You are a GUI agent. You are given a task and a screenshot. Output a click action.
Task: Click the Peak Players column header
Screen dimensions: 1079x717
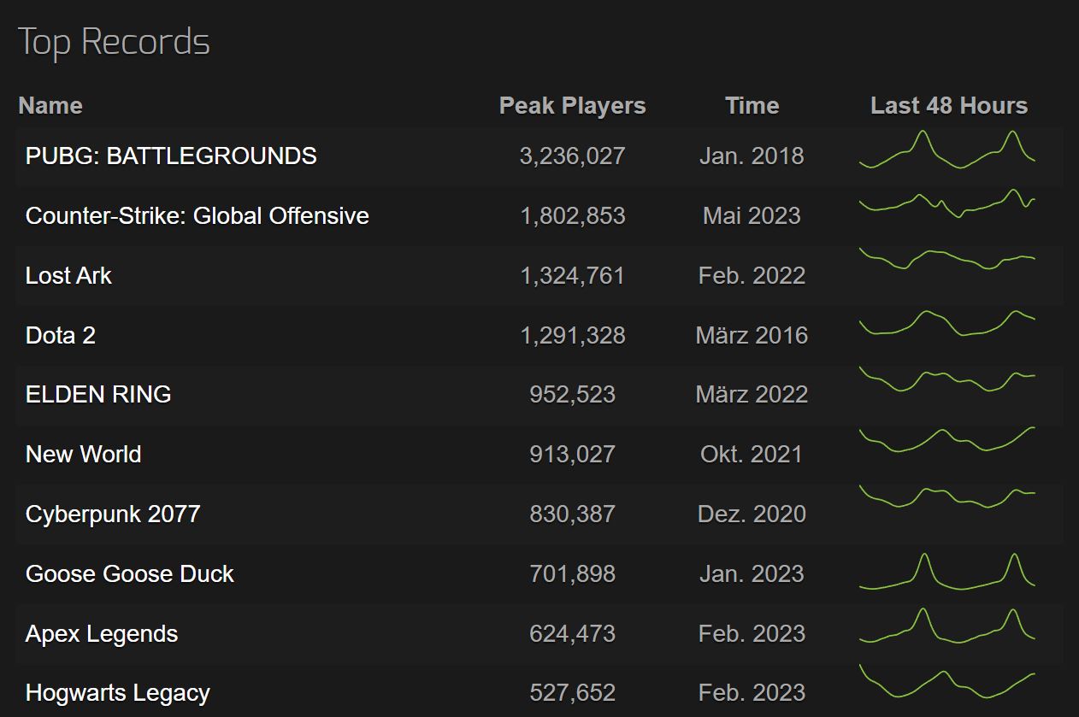pos(573,105)
